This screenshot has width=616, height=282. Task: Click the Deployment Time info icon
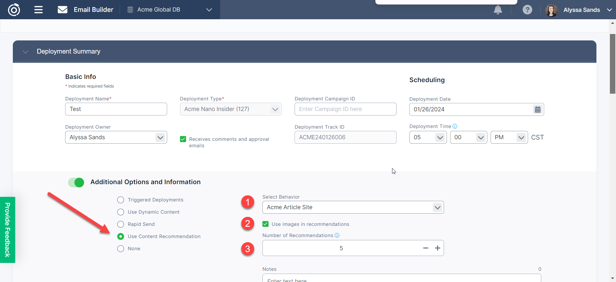point(455,126)
